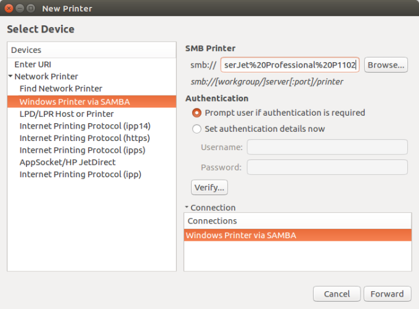Select Find Network Printer entry

(x=60, y=89)
